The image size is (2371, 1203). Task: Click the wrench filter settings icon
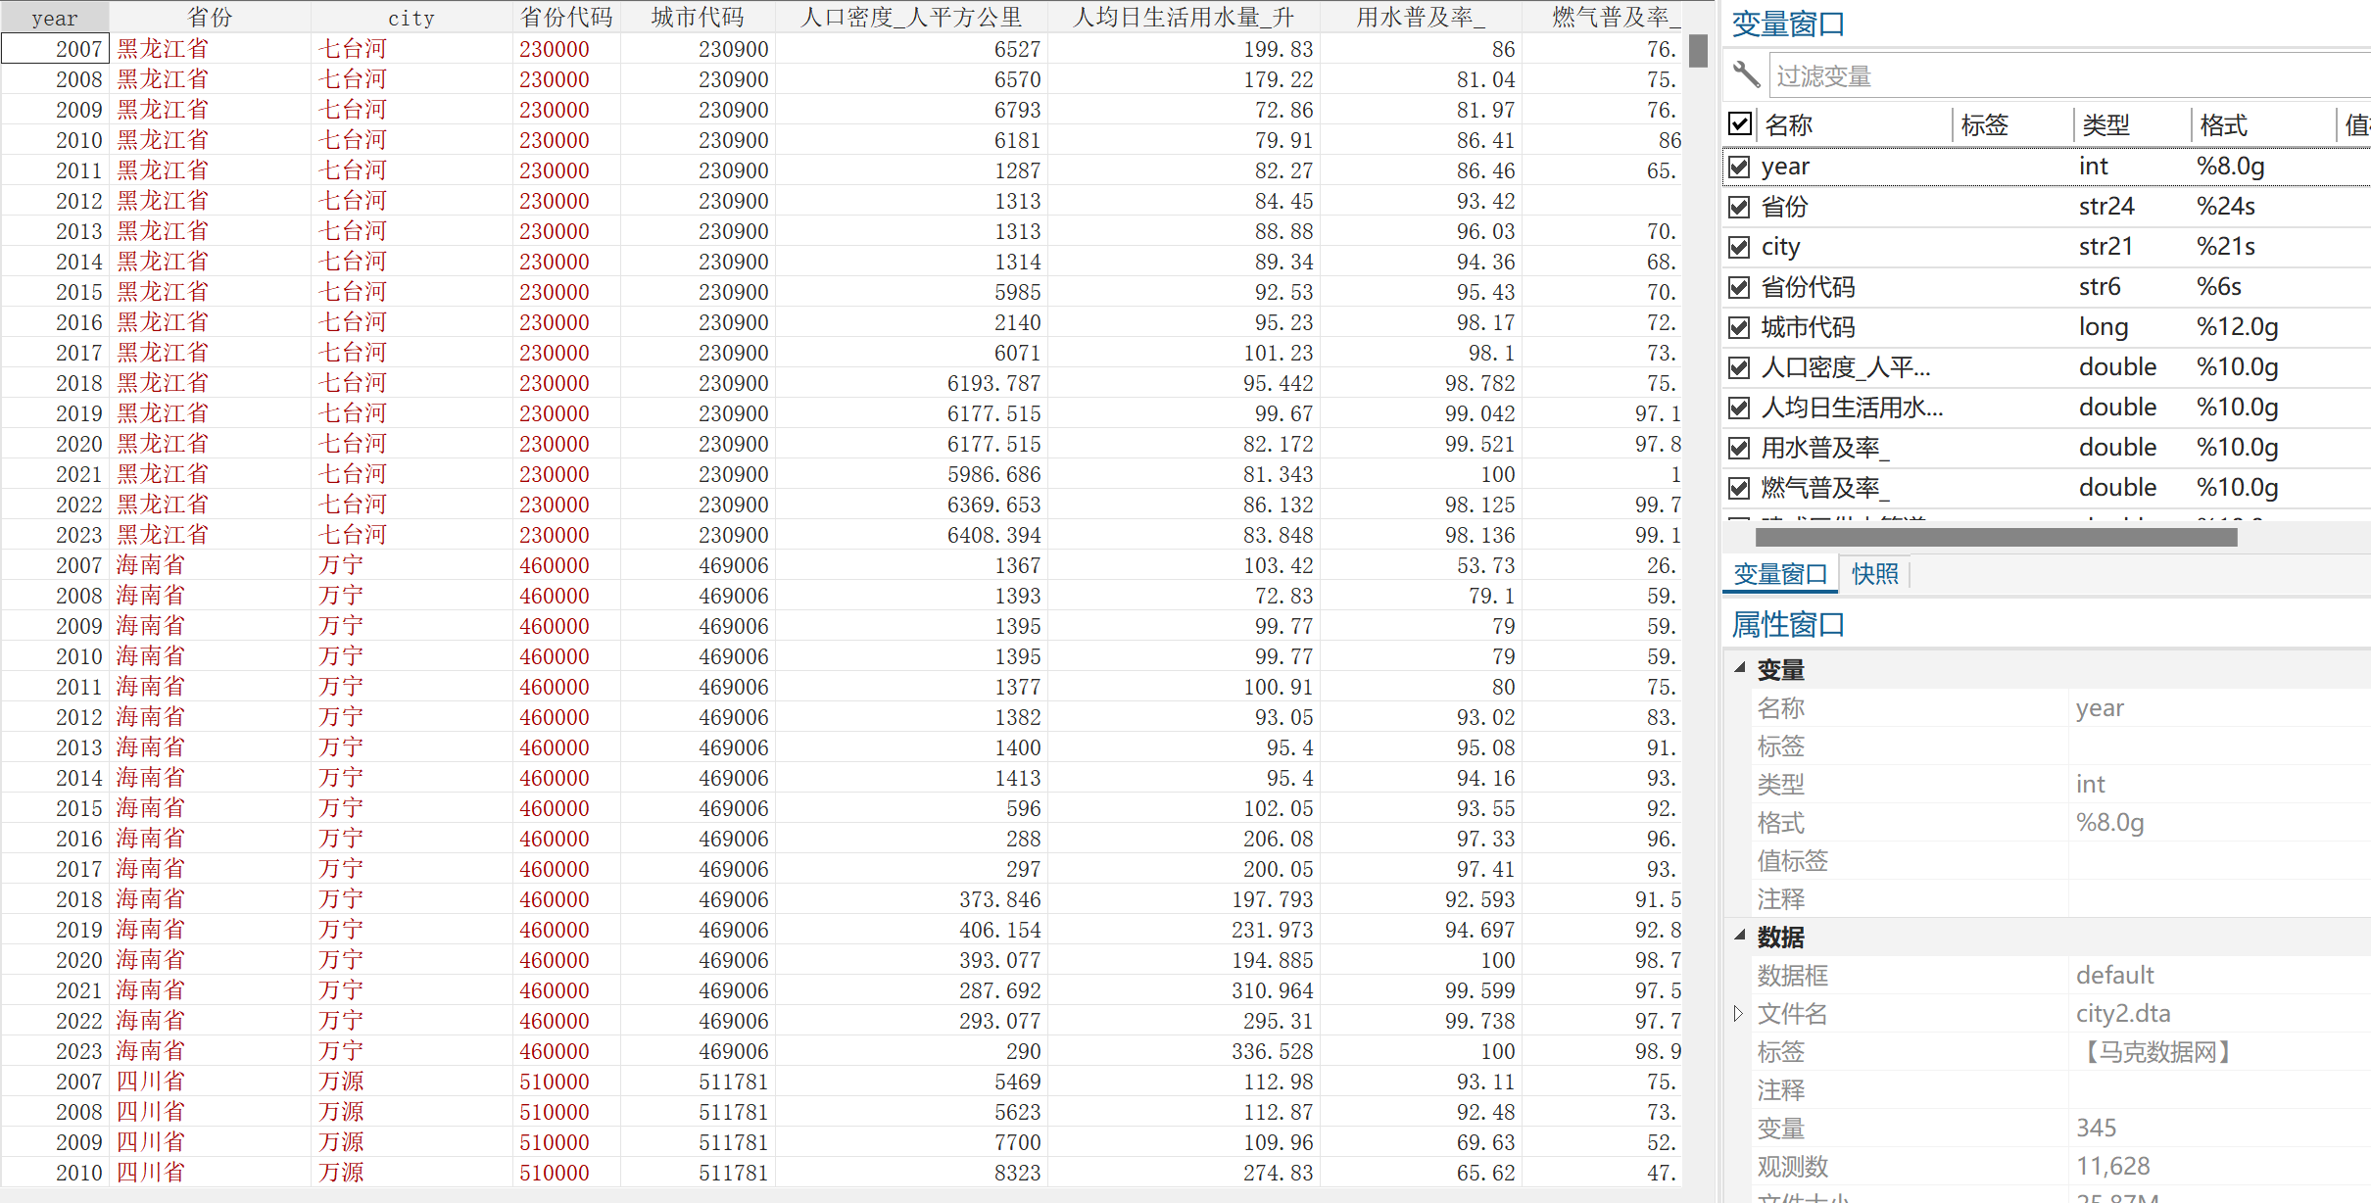[1746, 74]
